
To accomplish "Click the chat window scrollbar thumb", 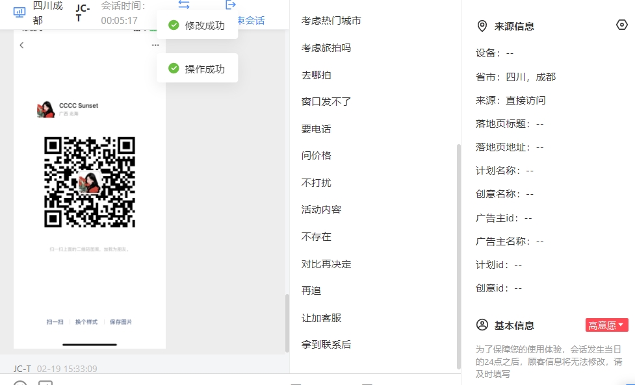I will 287,323.
